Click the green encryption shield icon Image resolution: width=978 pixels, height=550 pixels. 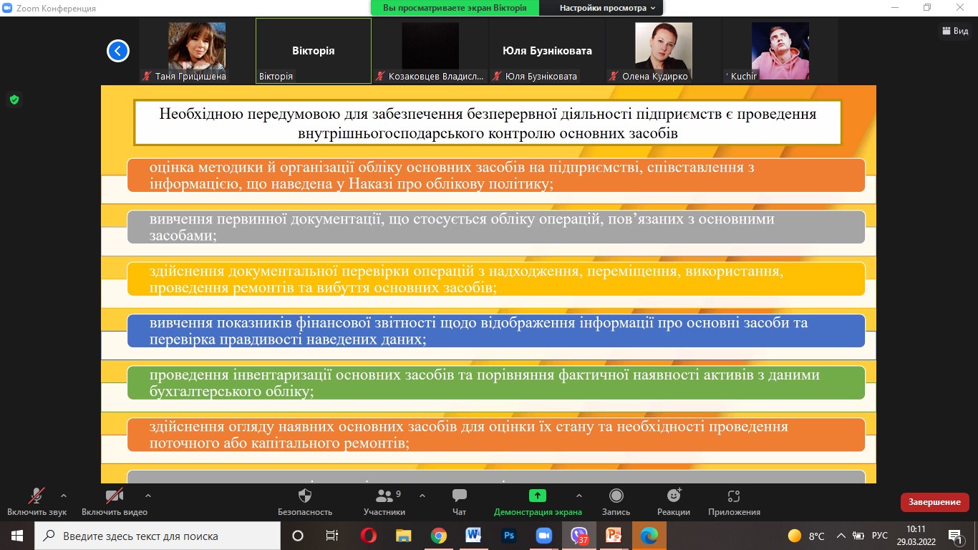(x=14, y=100)
